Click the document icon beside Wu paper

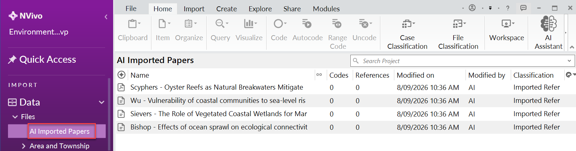pos(121,101)
